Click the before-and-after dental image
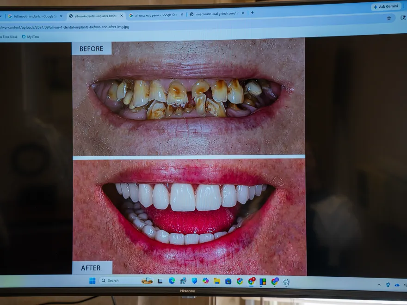Image resolution: width=407 pixels, height=305 pixels. click(189, 157)
